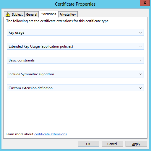Click Custom extension definition label
Viewport: 151px width, 151px height.
(30, 88)
